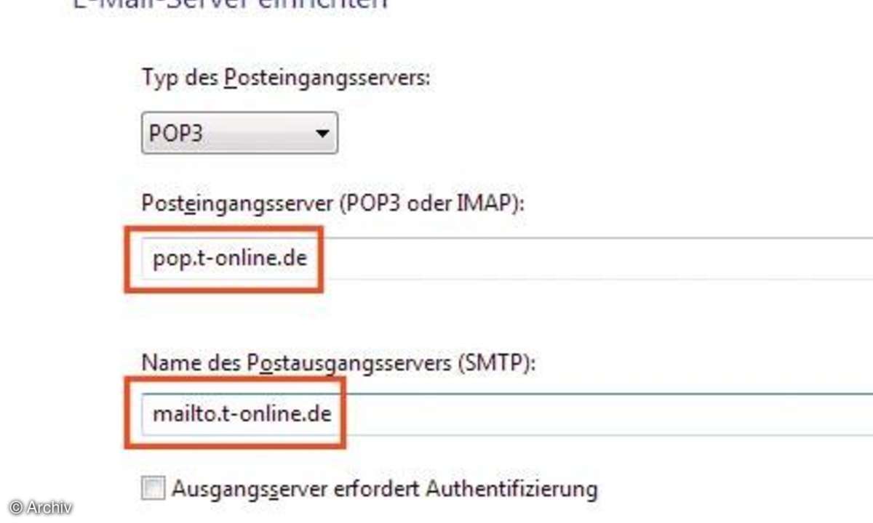
Task: Click the label Typ des Posteingangsservers
Action: click(x=286, y=78)
